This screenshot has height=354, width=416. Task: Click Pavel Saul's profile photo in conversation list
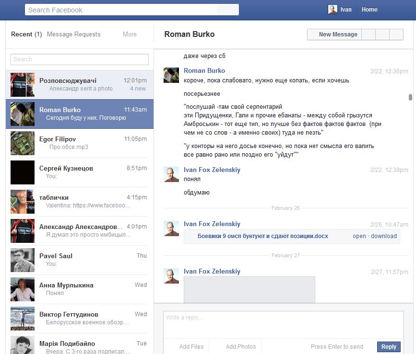pos(23,260)
